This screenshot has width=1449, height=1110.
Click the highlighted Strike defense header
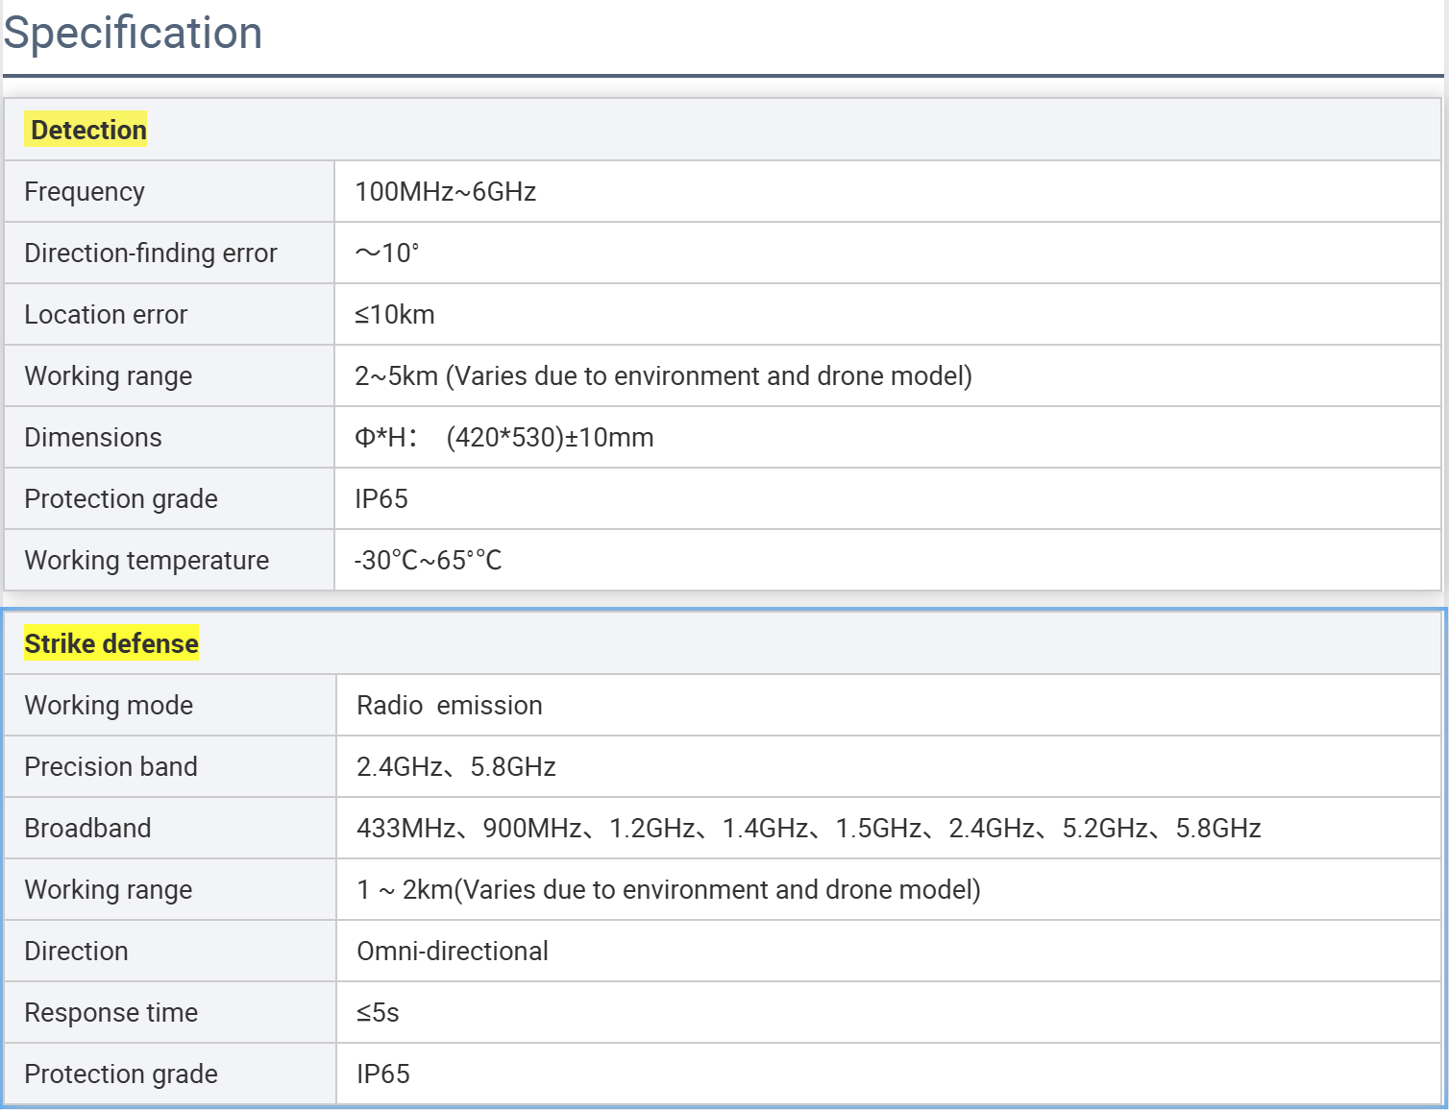coord(111,643)
